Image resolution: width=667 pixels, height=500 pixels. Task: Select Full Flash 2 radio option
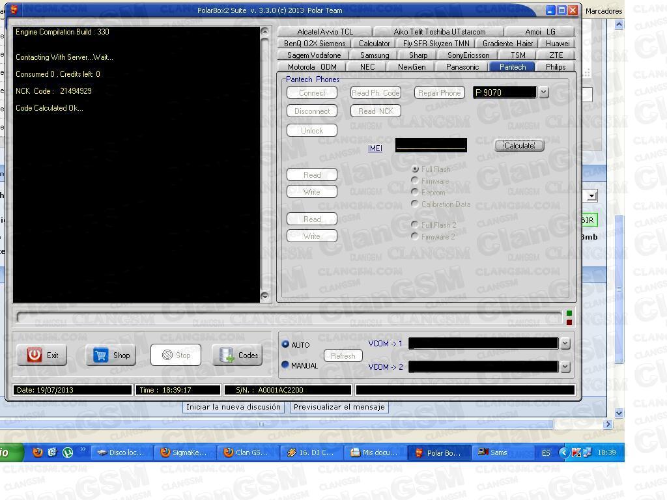[x=415, y=225]
